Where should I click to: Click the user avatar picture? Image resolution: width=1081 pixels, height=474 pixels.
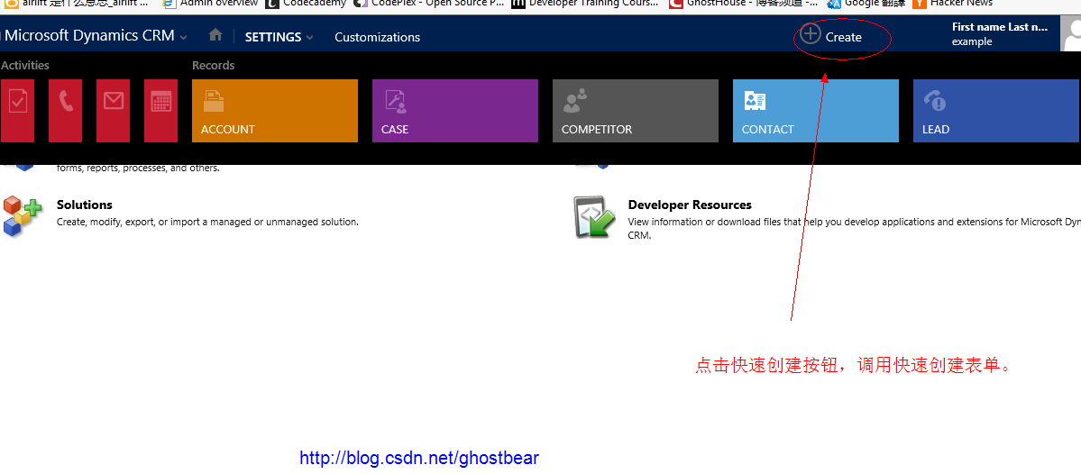click(1071, 34)
